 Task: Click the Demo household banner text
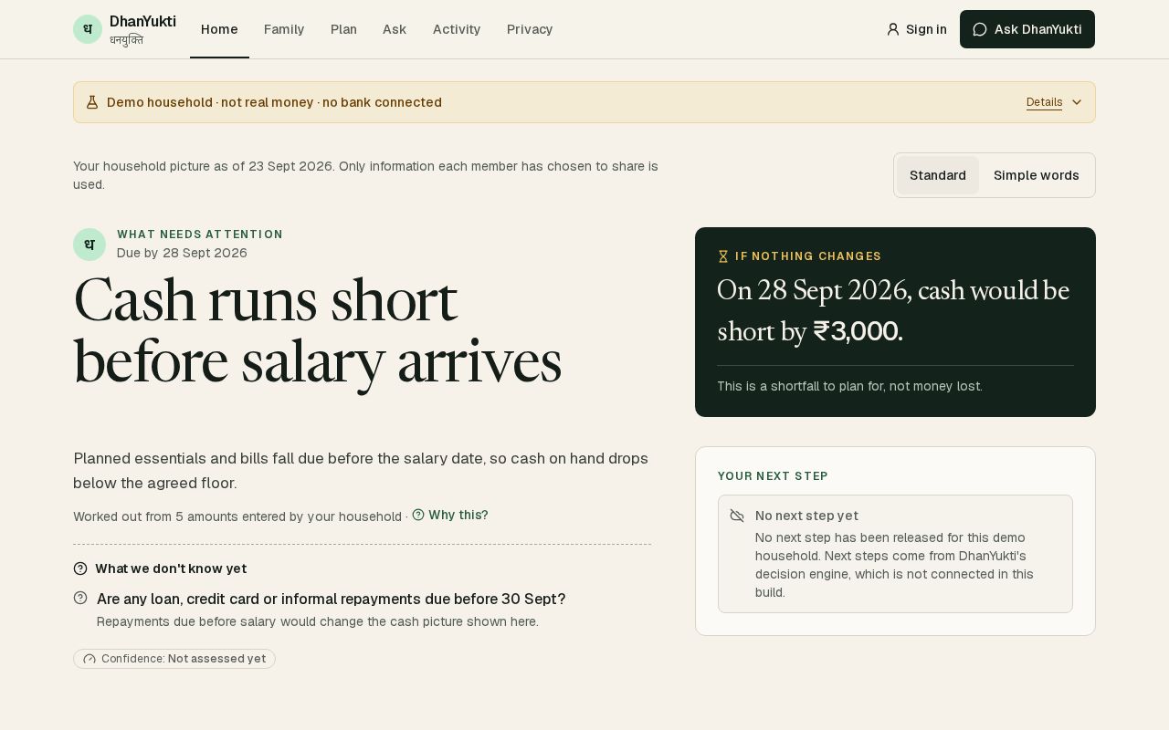[274, 102]
